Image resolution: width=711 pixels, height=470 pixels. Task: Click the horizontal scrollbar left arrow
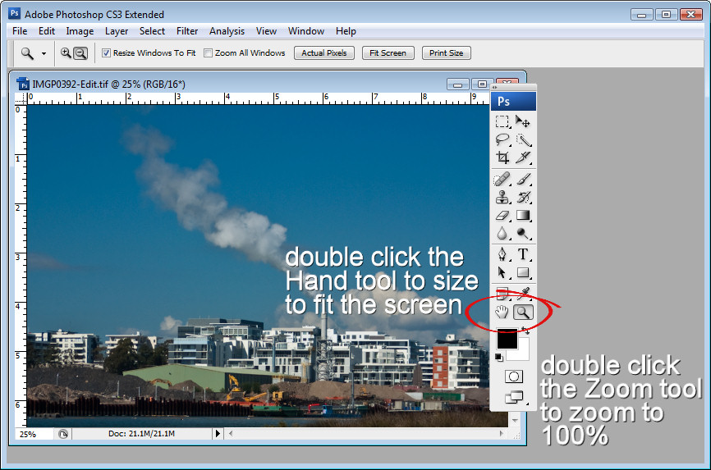coord(231,434)
